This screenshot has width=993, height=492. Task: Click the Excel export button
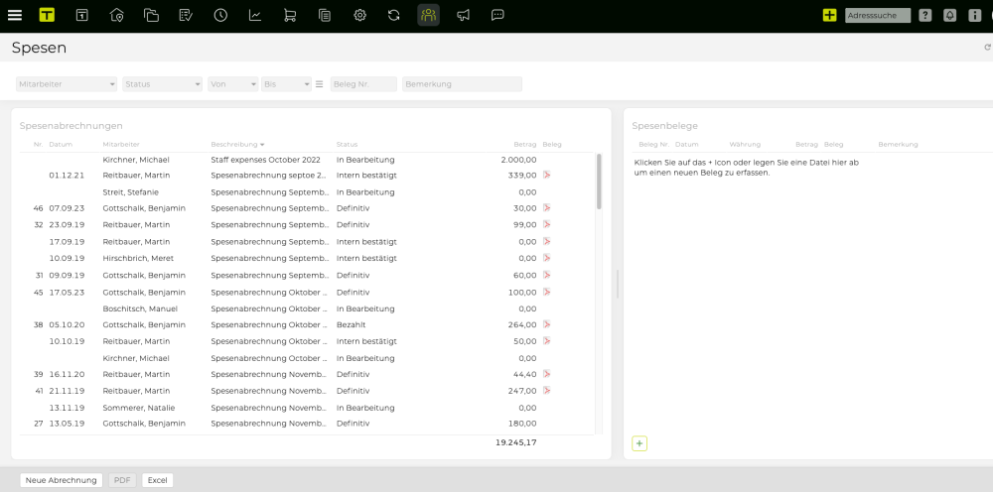157,480
